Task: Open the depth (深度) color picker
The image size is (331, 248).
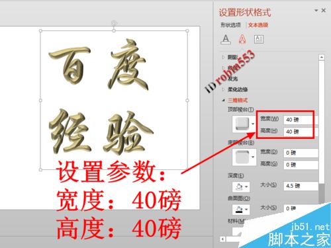Action: 241,187
